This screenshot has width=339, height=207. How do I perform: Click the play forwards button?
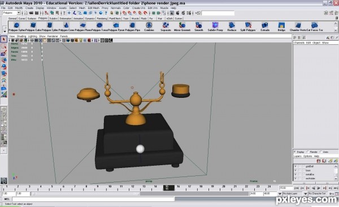coord(319,188)
